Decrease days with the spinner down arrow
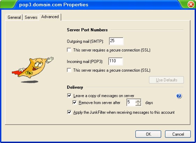 click(138, 104)
